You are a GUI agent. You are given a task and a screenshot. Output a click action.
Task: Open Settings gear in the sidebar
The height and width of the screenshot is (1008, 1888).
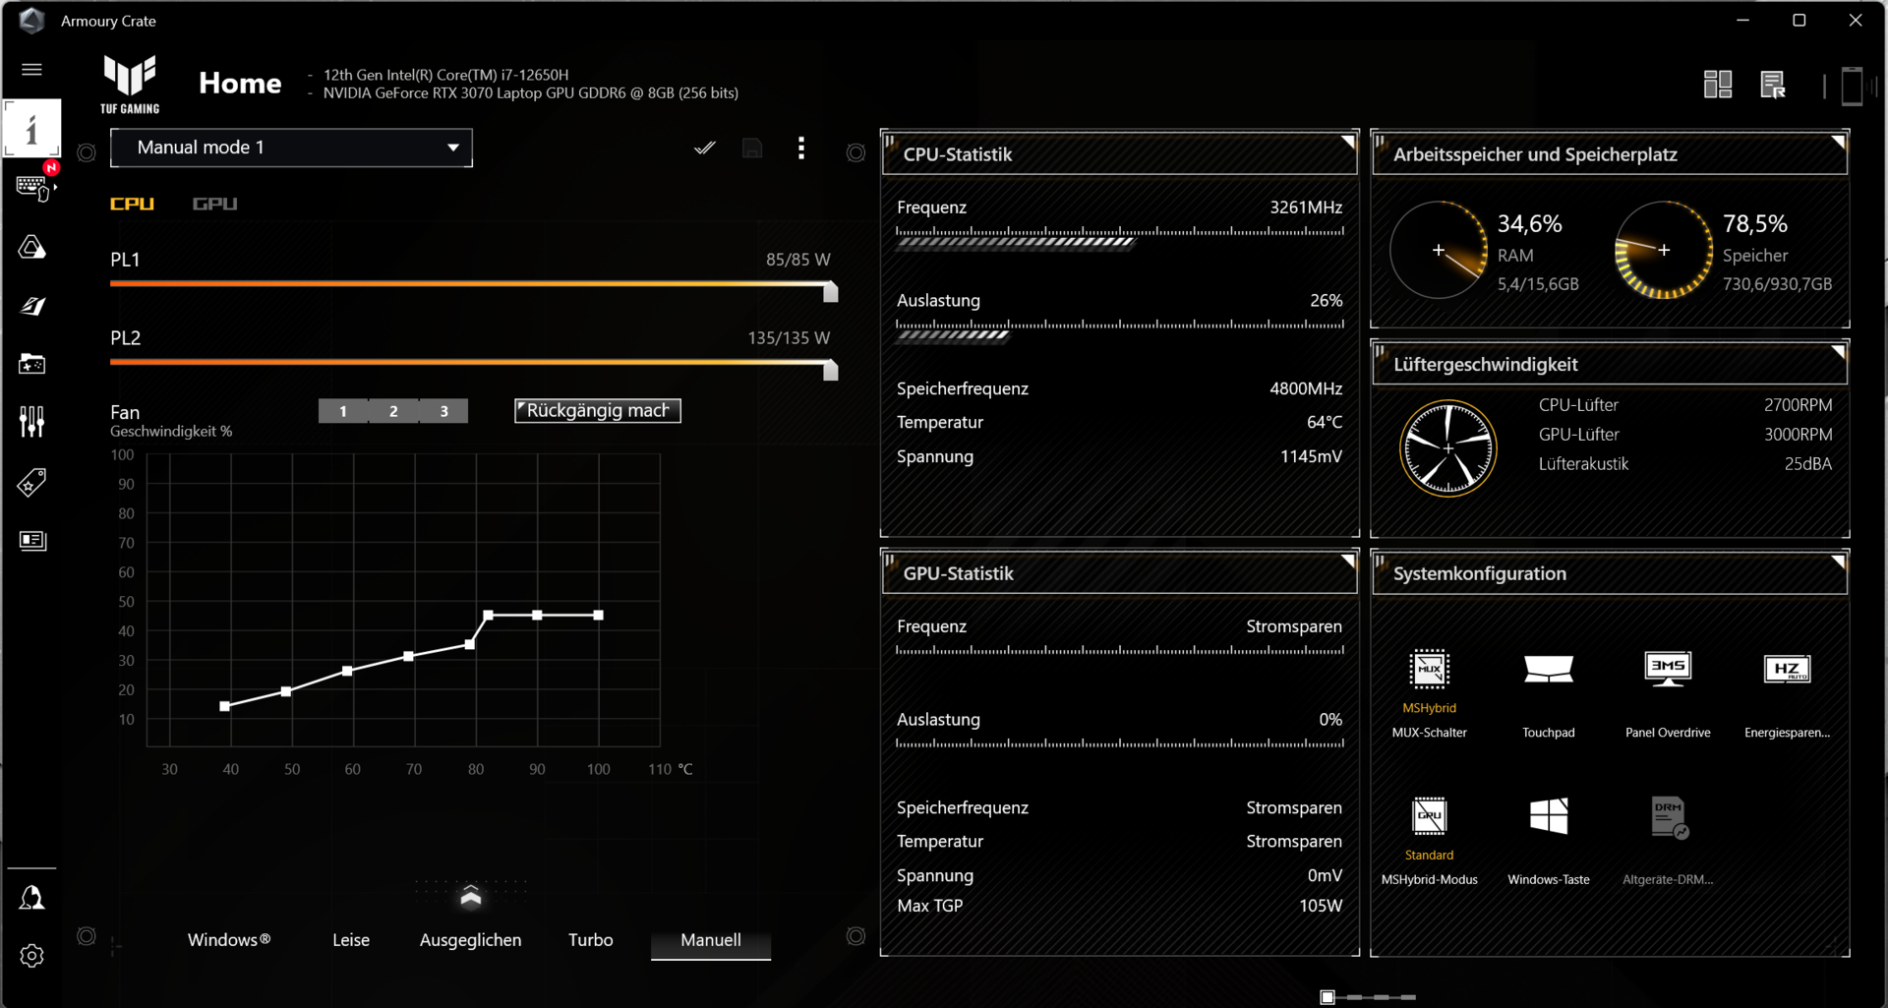(x=31, y=956)
